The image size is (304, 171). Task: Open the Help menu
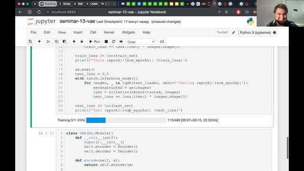pyautogui.click(x=146, y=32)
